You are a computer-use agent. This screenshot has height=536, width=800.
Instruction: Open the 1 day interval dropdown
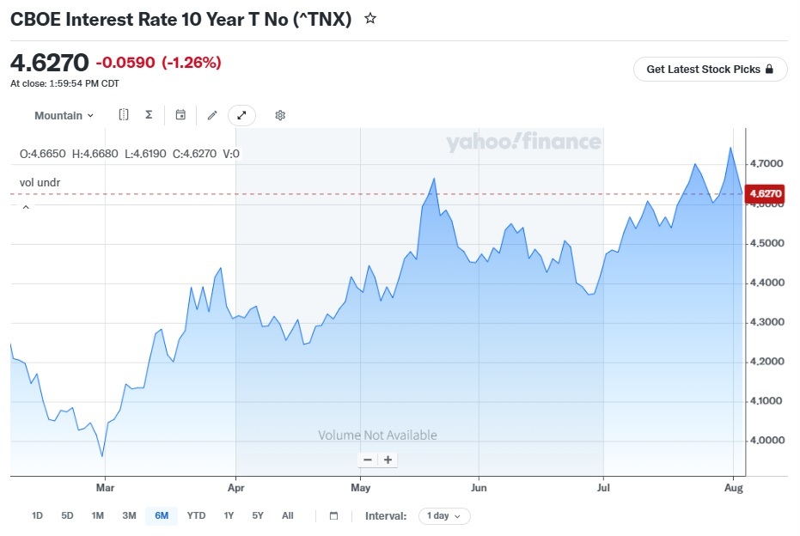pyautogui.click(x=444, y=515)
